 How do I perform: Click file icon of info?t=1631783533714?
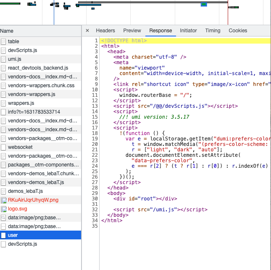point(3,112)
